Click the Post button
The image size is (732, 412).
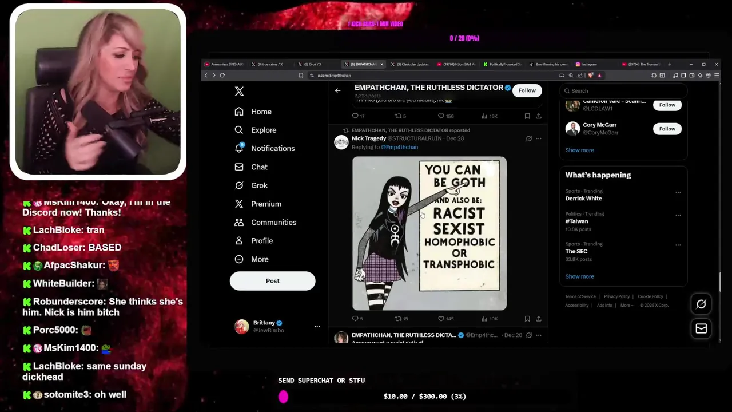point(272,281)
